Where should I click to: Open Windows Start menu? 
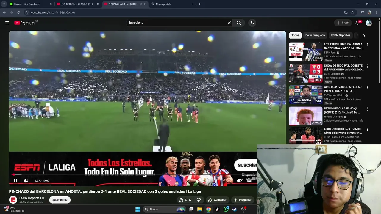click(x=138, y=209)
